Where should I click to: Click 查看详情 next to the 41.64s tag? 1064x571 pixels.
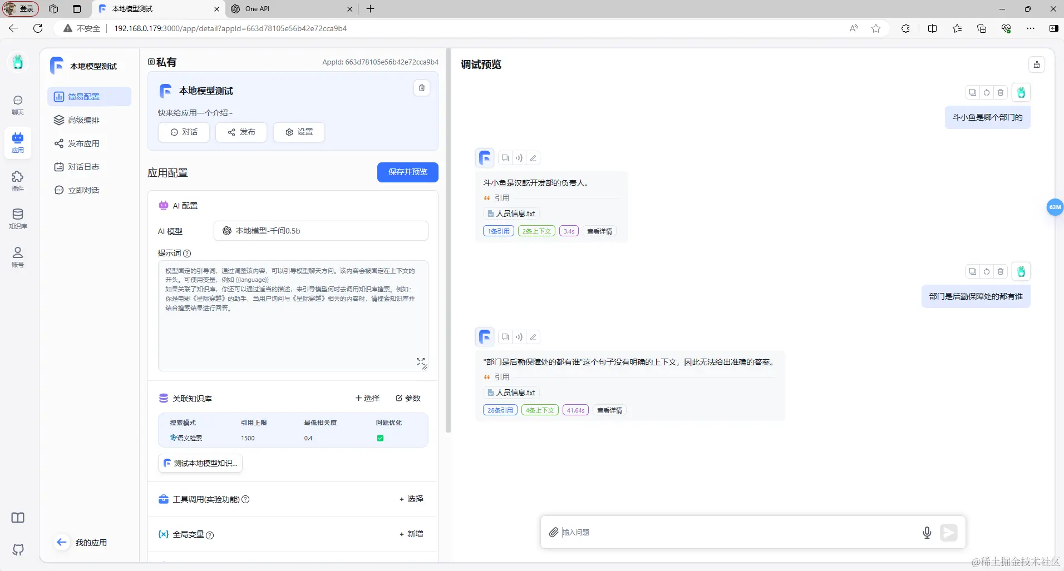[x=609, y=410]
